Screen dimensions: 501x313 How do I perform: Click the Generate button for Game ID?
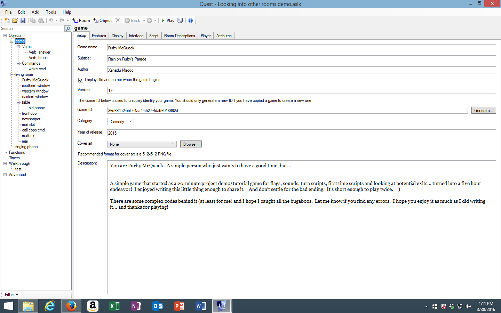tap(484, 110)
